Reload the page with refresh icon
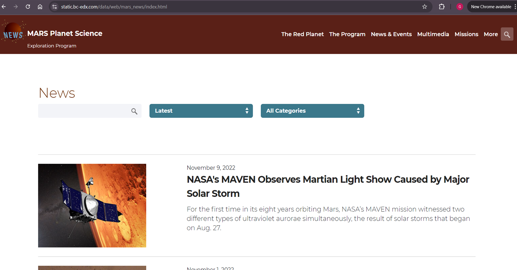517x270 pixels. tap(28, 7)
